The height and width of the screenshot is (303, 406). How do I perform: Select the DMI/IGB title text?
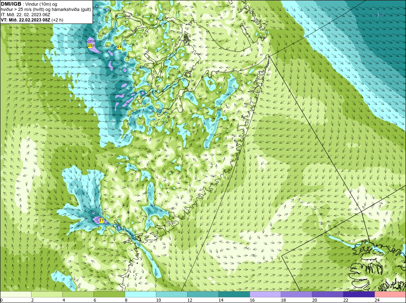(x=11, y=4)
